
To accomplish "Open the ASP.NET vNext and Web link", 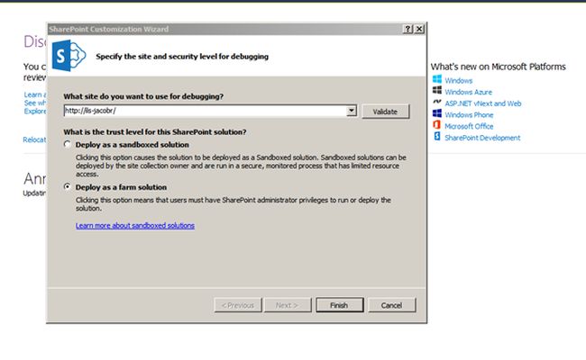I will tap(483, 103).
